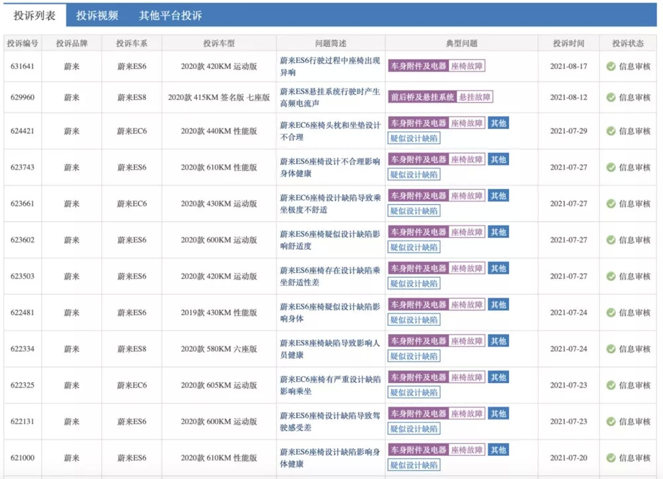663x479 pixels.
Task: Click the 投诉时间 column header
Action: coord(568,44)
